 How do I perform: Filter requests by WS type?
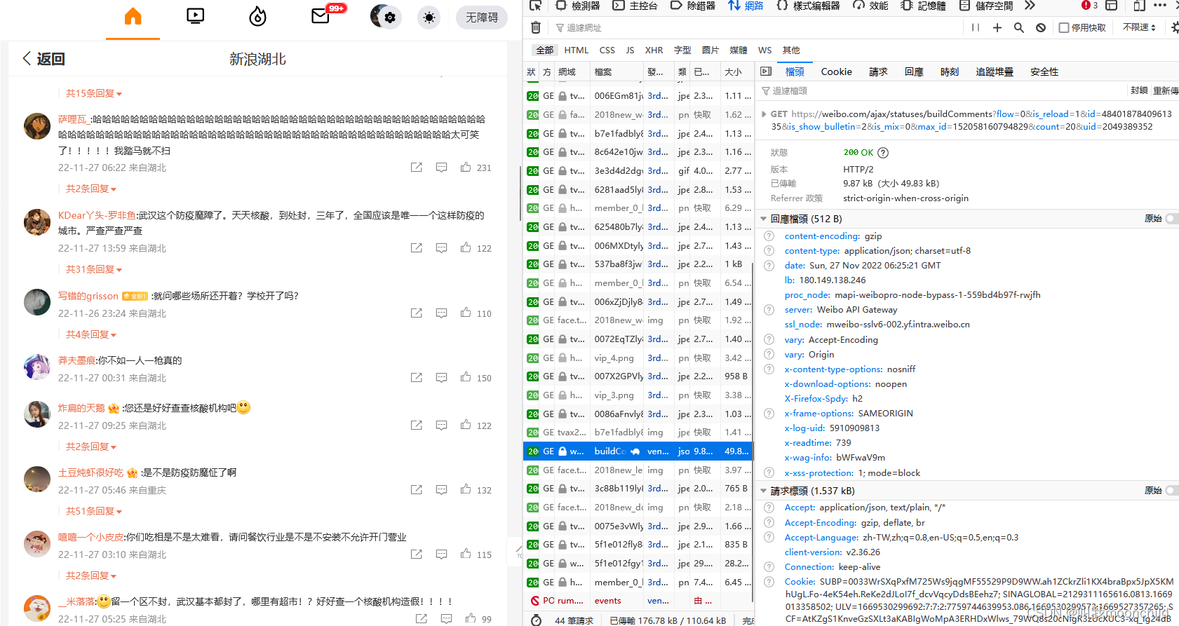coord(765,50)
